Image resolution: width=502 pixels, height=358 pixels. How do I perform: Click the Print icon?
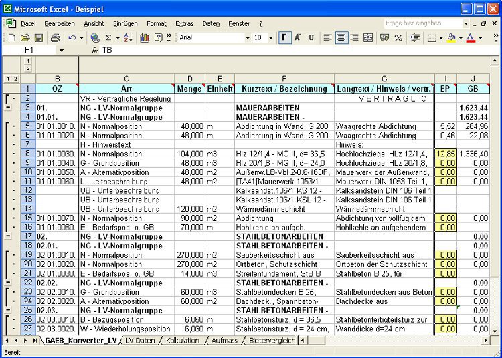56,38
